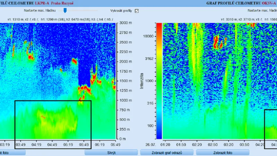Uncheck the Vykreslit profily checkbox
This screenshot has height=156, width=277.
coord(136,11)
